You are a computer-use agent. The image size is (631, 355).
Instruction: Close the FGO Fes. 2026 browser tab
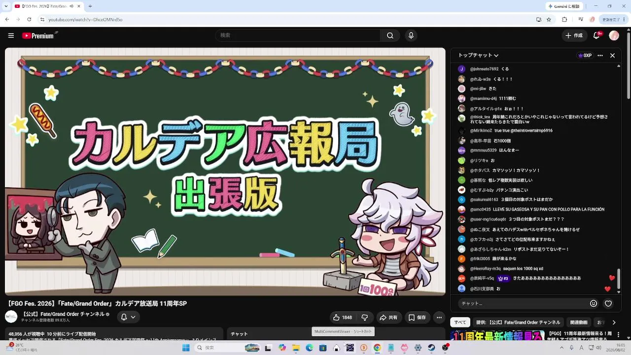pyautogui.click(x=79, y=6)
